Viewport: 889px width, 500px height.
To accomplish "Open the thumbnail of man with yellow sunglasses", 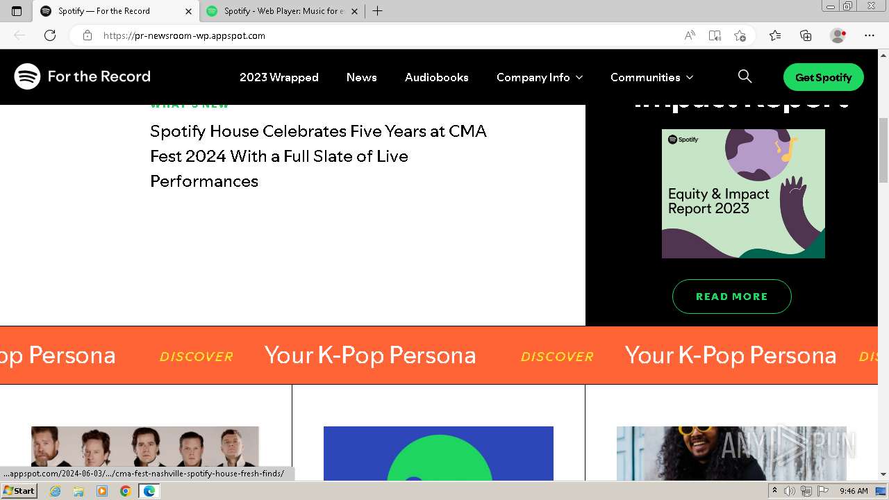I will pos(731,453).
